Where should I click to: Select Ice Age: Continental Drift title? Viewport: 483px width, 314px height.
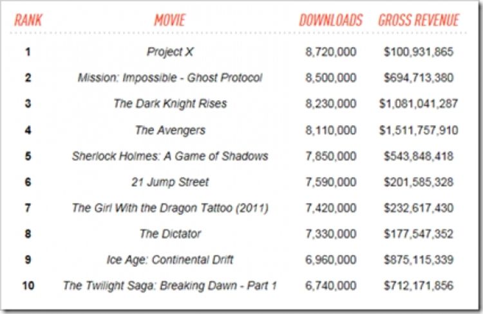pos(170,260)
